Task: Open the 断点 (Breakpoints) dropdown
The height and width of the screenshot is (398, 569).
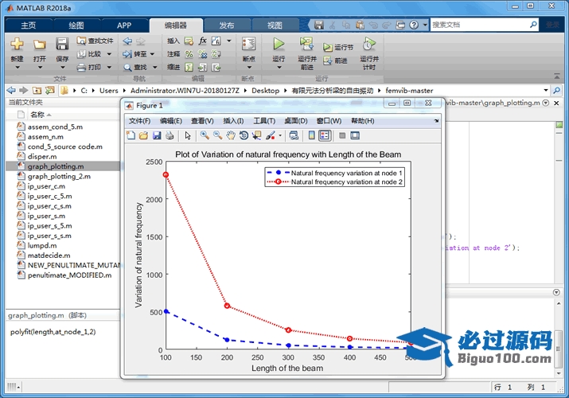Action: (249, 67)
